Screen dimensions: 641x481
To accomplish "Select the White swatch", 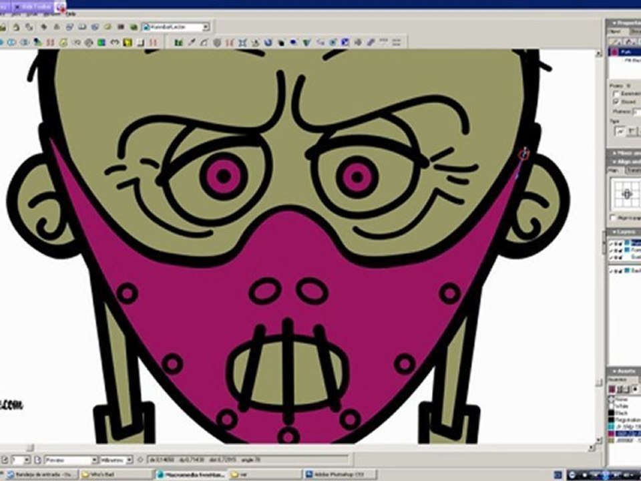I will pyautogui.click(x=622, y=406).
